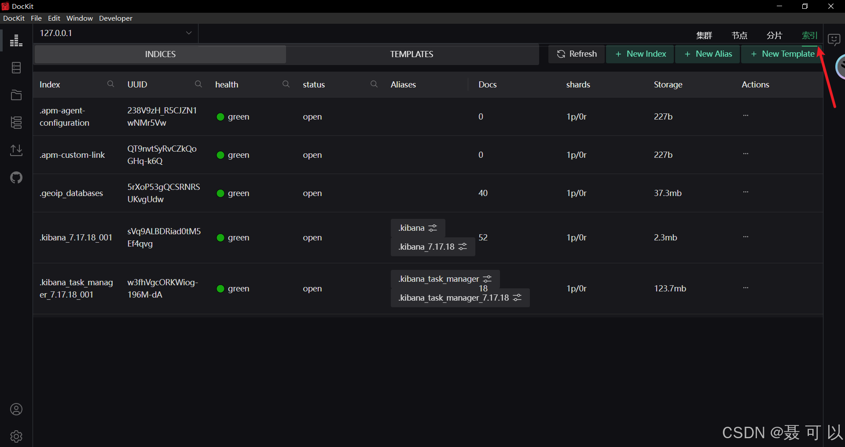The height and width of the screenshot is (447, 845).
Task: Click the search icon in UUID column header
Action: [198, 84]
